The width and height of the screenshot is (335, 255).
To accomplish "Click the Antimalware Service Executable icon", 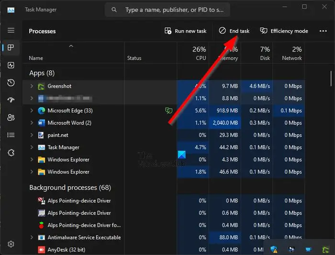I will tap(41, 237).
